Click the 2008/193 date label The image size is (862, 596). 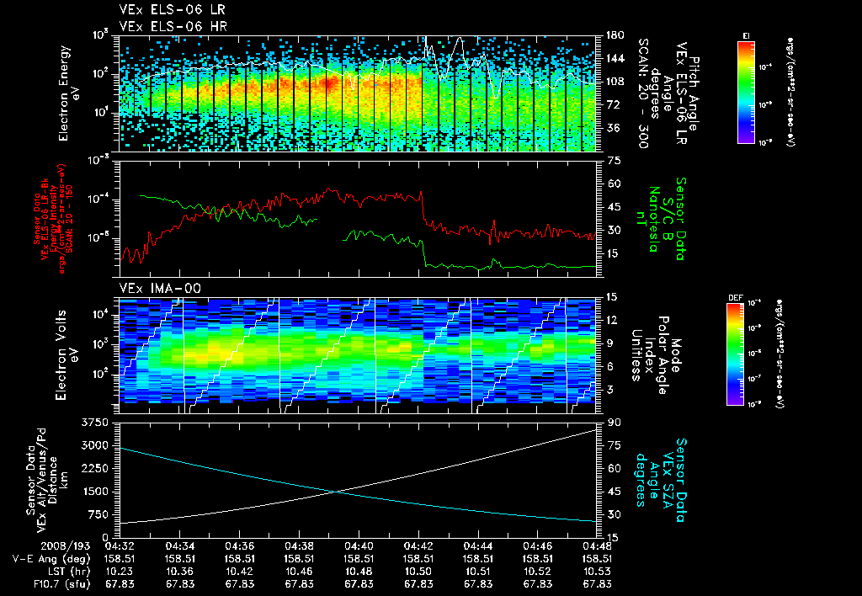click(66, 546)
